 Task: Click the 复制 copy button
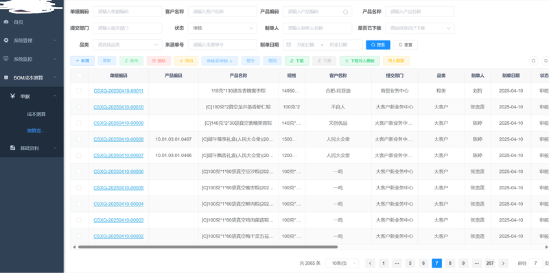click(107, 61)
